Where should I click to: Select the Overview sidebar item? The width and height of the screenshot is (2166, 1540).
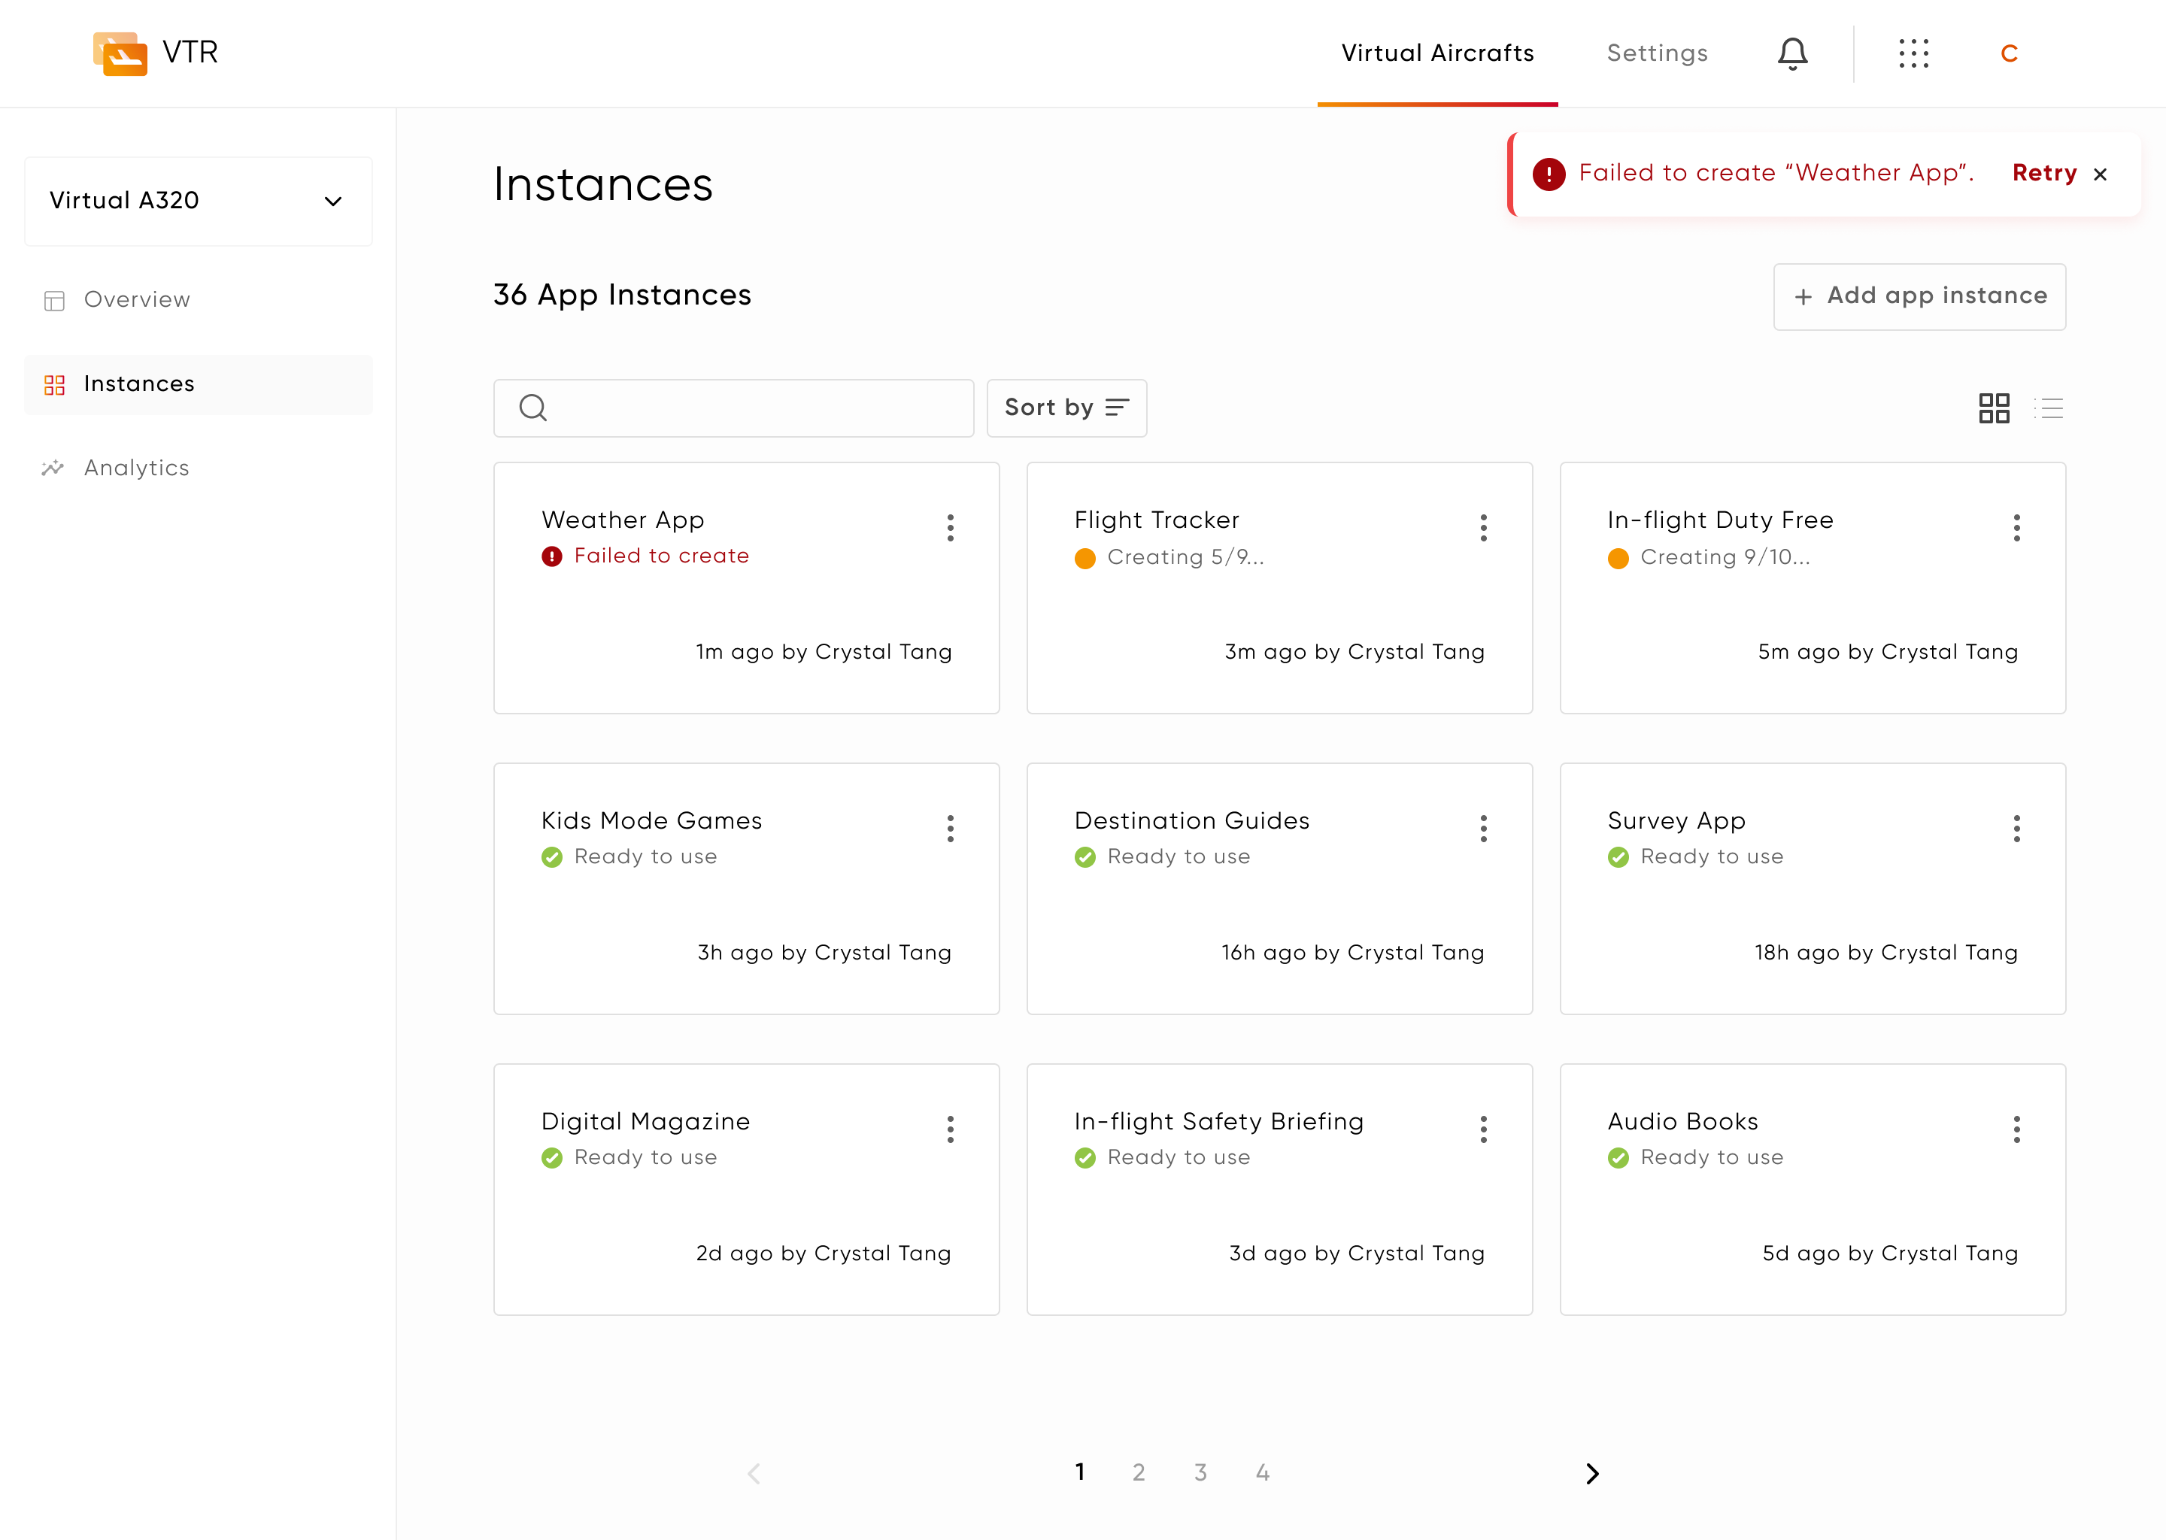pyautogui.click(x=137, y=299)
